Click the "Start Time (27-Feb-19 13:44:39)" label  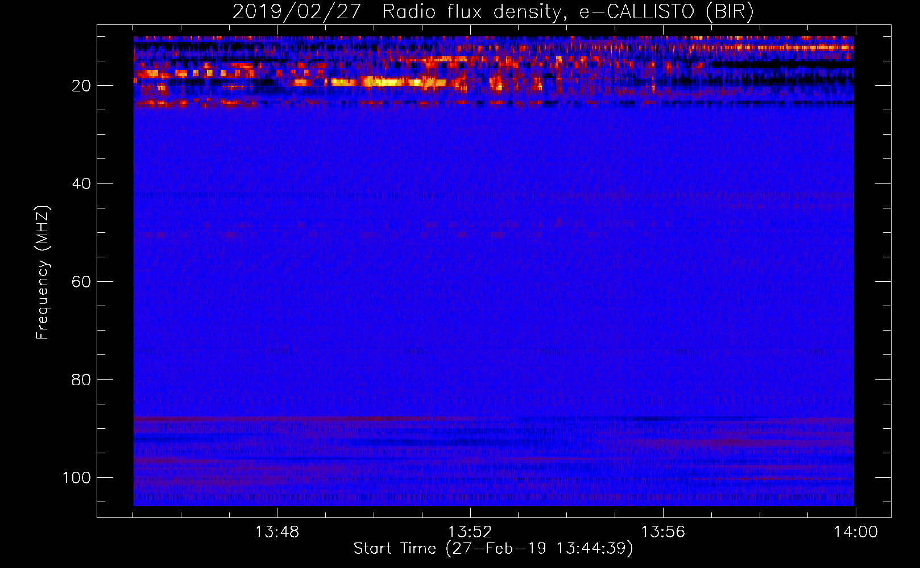[x=493, y=549]
